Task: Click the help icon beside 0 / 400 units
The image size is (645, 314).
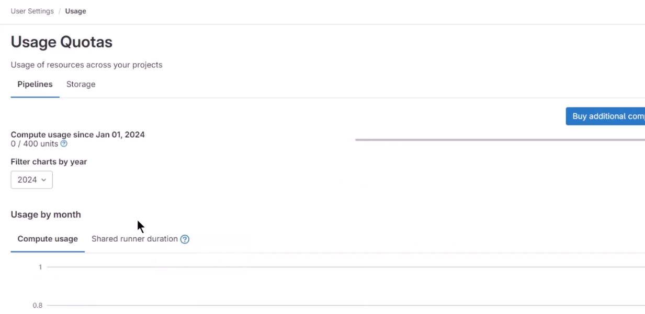Action: pyautogui.click(x=64, y=144)
